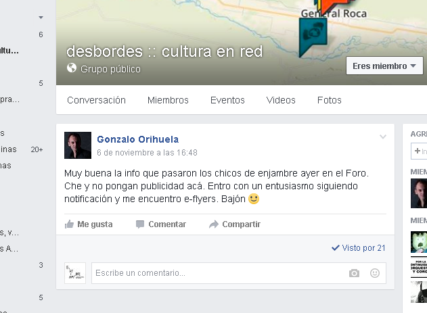The height and width of the screenshot is (313, 427).
Task: Open the Eventos tab
Action: pos(227,100)
